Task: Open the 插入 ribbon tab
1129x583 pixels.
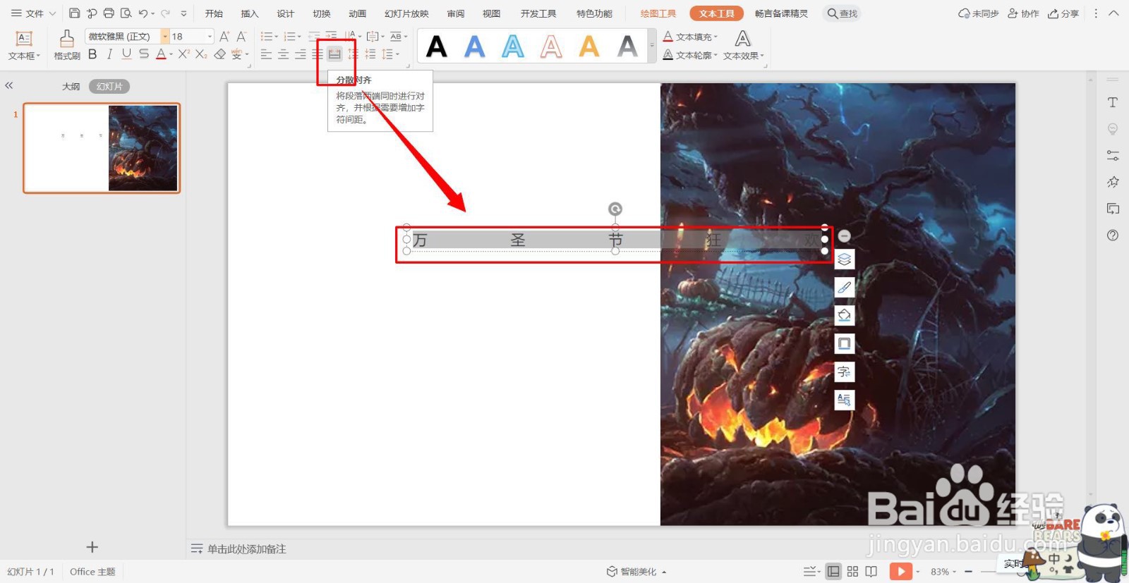Action: point(250,13)
